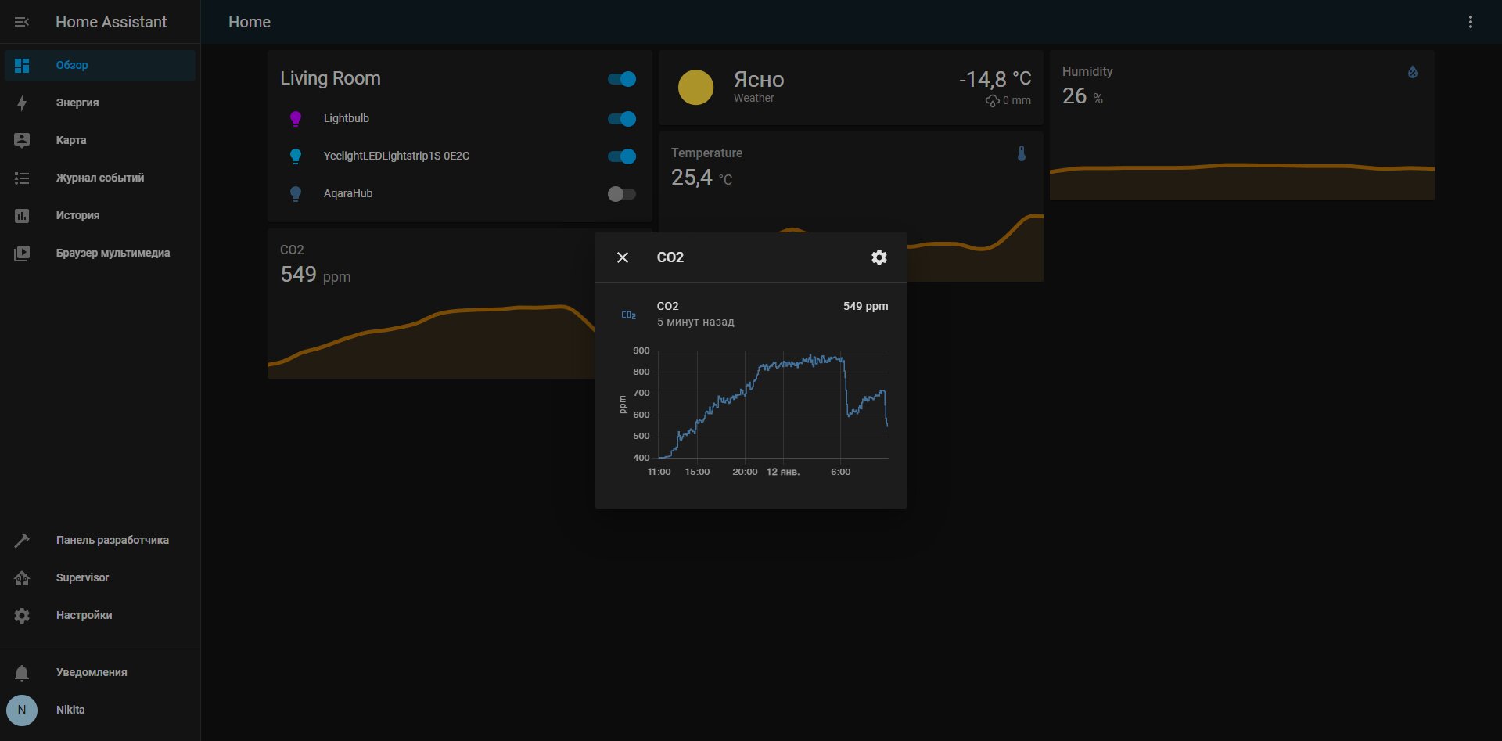
Task: Collapse the sidebar using the menu icon
Action: click(x=22, y=22)
